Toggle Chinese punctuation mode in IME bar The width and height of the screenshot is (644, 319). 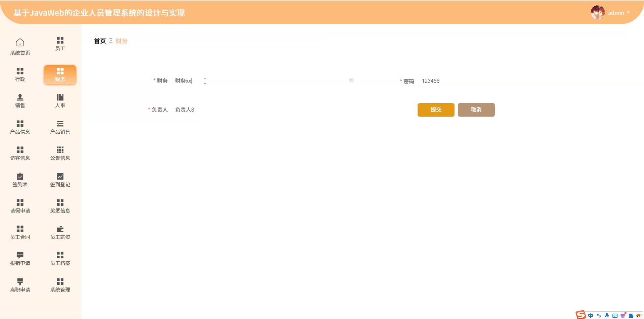599,316
